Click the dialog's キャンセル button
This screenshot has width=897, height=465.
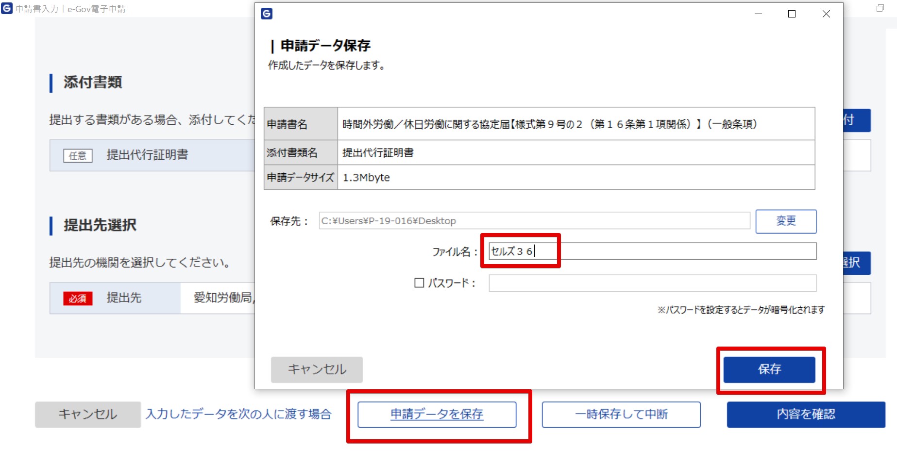pos(317,369)
